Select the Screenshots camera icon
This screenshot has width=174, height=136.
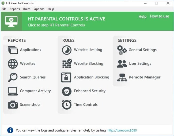point(13,105)
